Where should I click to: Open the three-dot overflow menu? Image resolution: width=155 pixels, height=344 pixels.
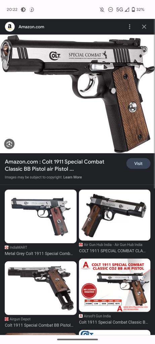129,27
